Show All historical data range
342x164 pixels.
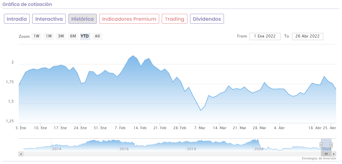[97, 36]
